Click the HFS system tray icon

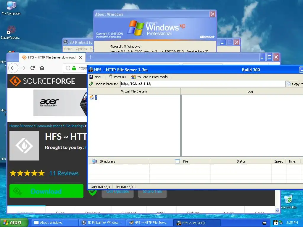click(276, 223)
